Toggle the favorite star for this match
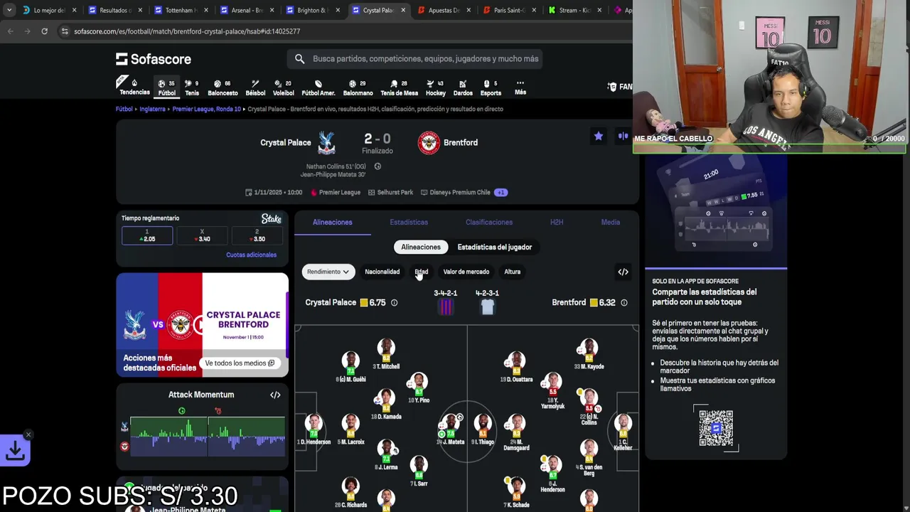This screenshot has width=910, height=512. point(599,136)
